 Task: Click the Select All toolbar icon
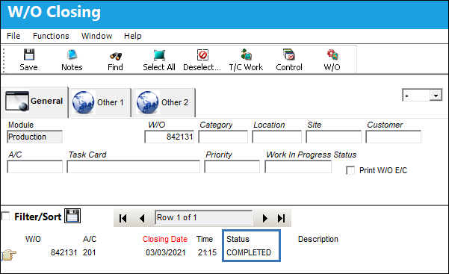pos(159,55)
